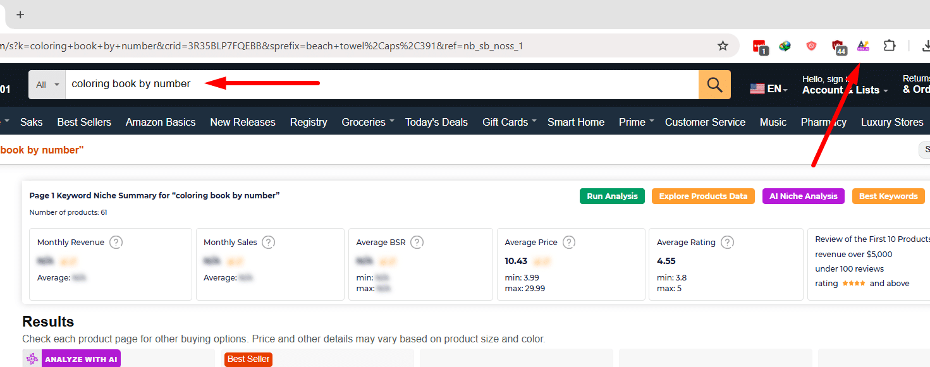Open Today's Deals nav item

click(436, 123)
